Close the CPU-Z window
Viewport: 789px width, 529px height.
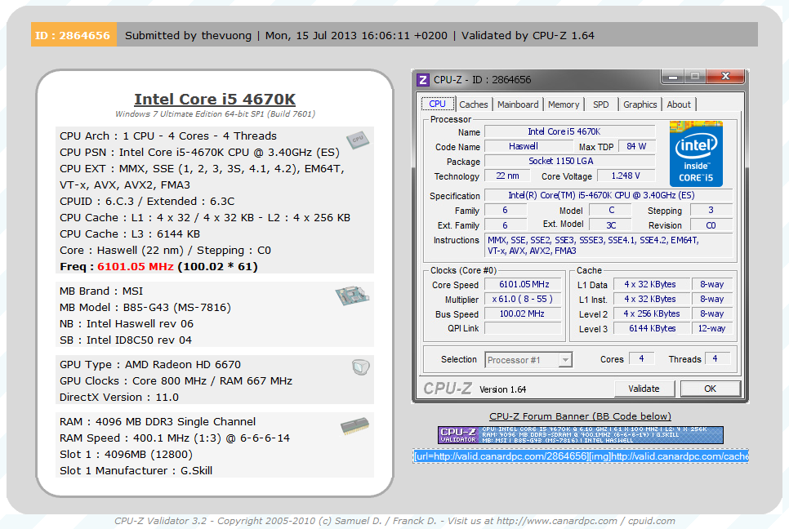point(725,77)
